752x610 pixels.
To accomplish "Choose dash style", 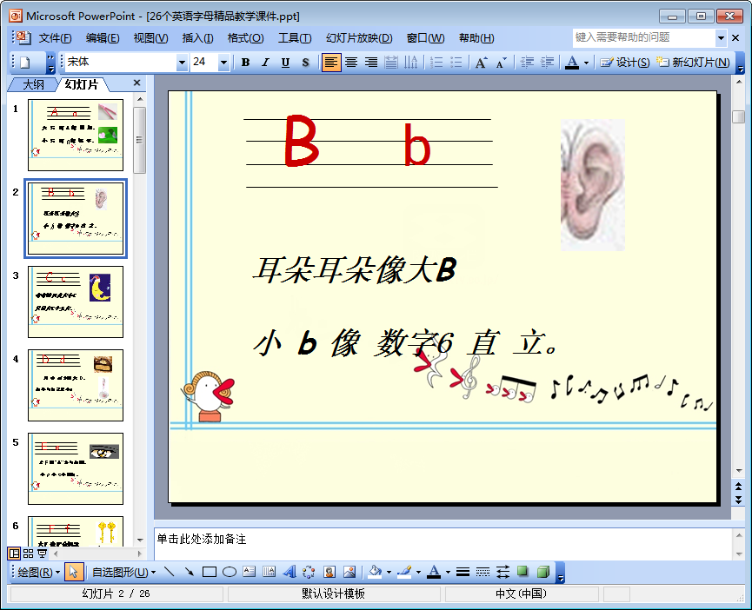I will [482, 572].
